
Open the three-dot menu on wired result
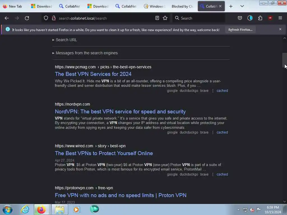coord(213,174)
